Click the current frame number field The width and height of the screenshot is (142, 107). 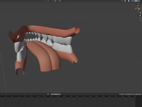click(122, 94)
